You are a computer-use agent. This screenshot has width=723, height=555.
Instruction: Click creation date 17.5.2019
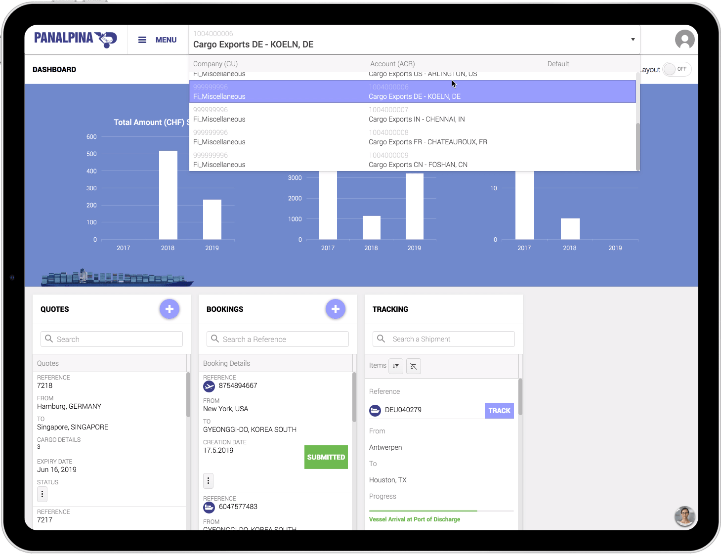(218, 450)
